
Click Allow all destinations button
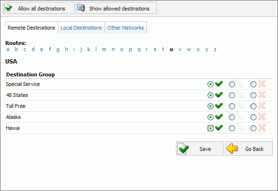39,8
